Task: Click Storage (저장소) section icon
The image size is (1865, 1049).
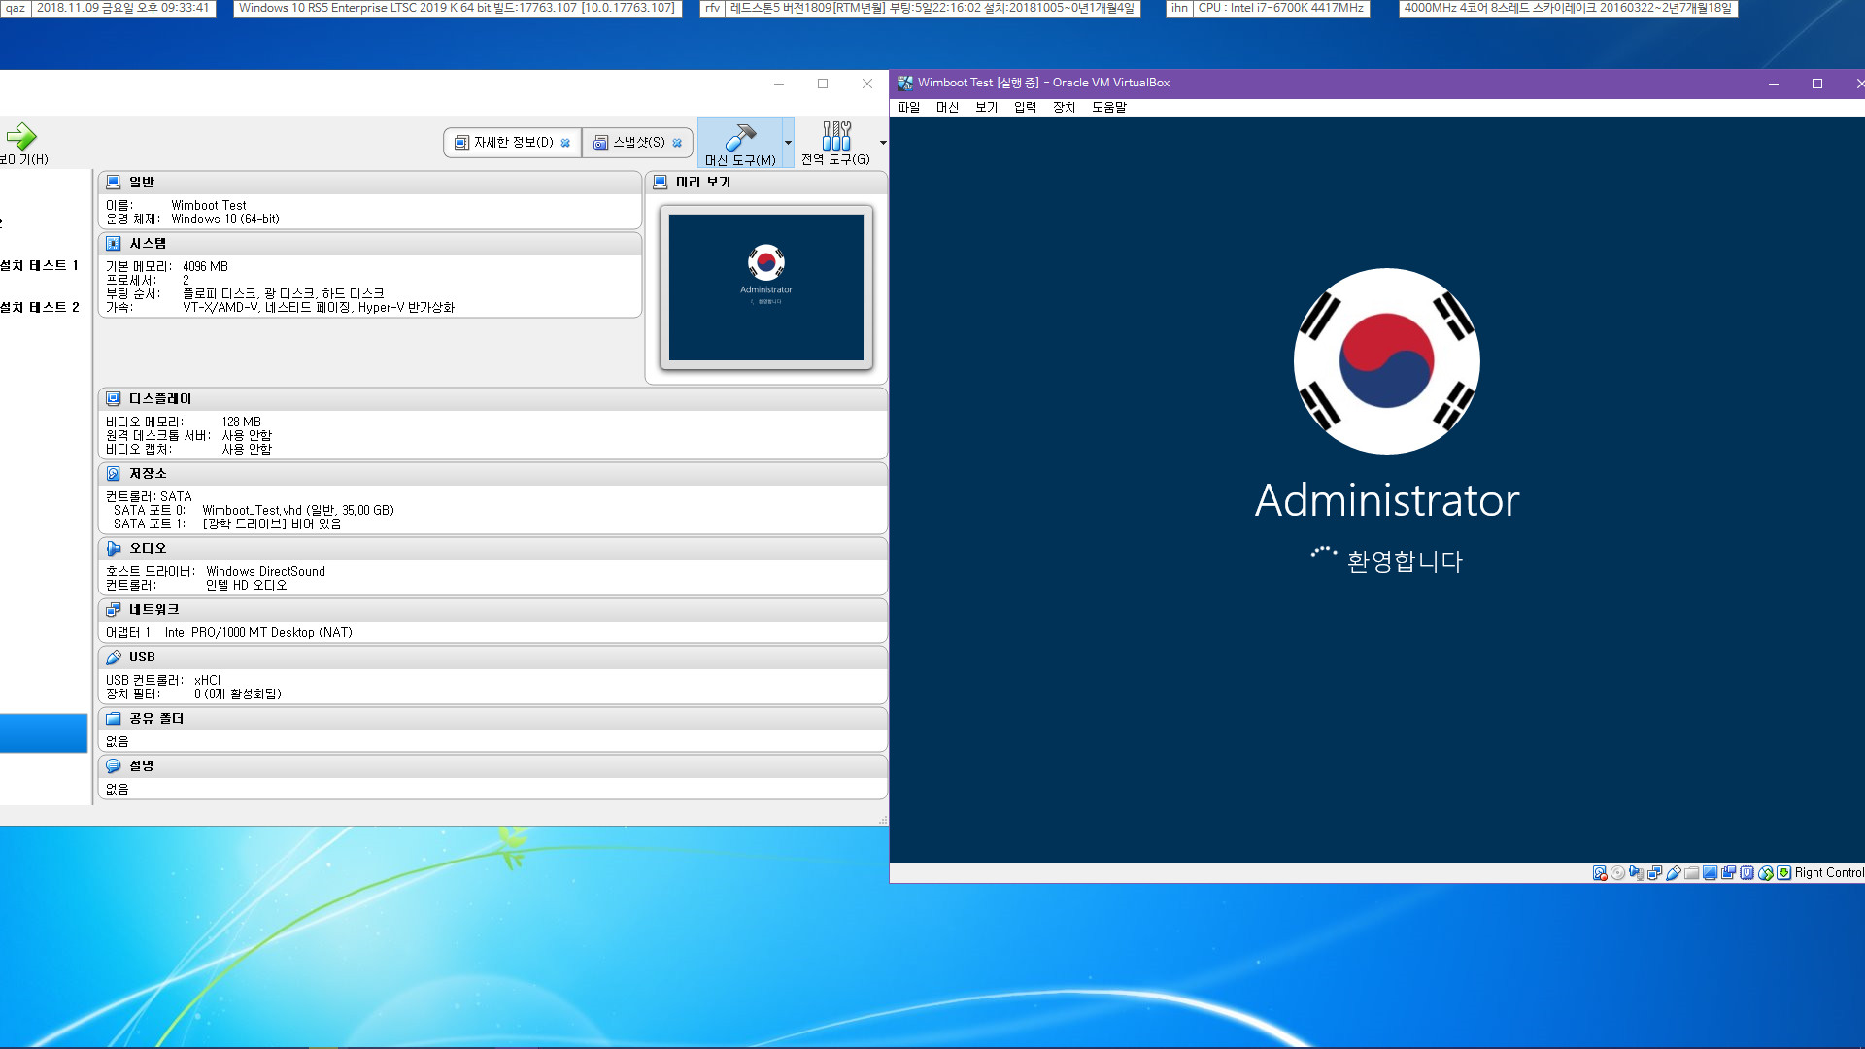Action: [x=114, y=473]
